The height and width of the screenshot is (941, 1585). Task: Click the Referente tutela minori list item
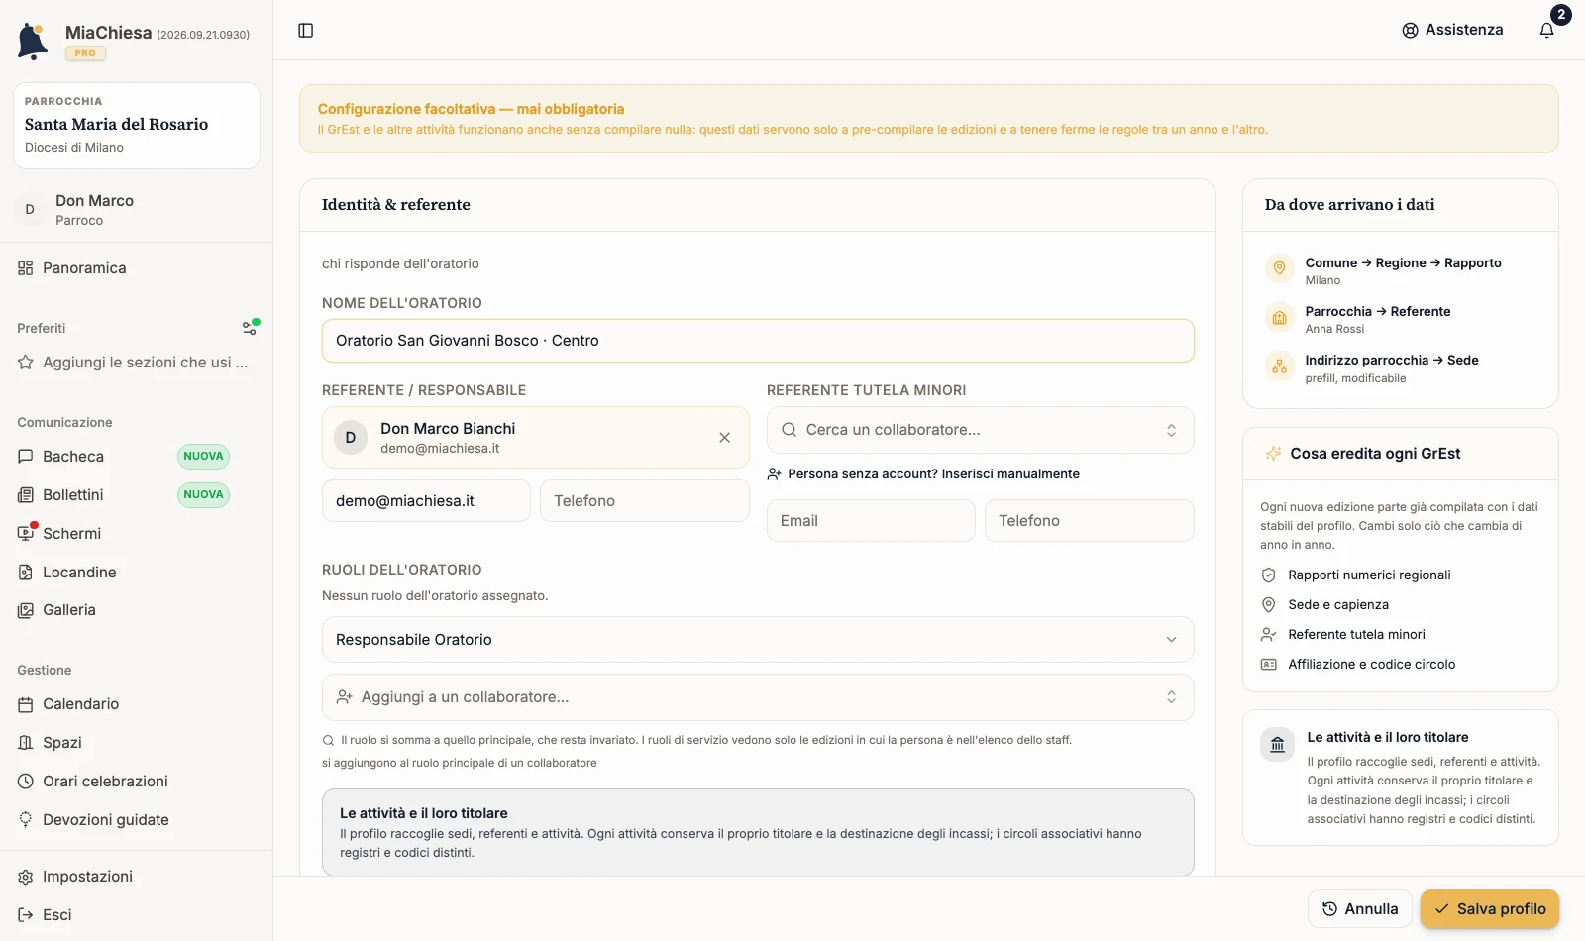pyautogui.click(x=1356, y=635)
